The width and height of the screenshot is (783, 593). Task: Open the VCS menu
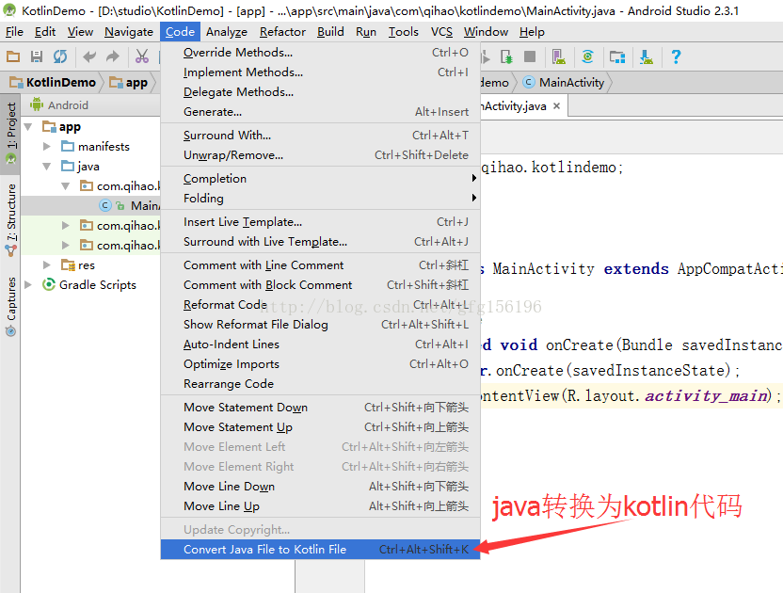click(x=442, y=32)
